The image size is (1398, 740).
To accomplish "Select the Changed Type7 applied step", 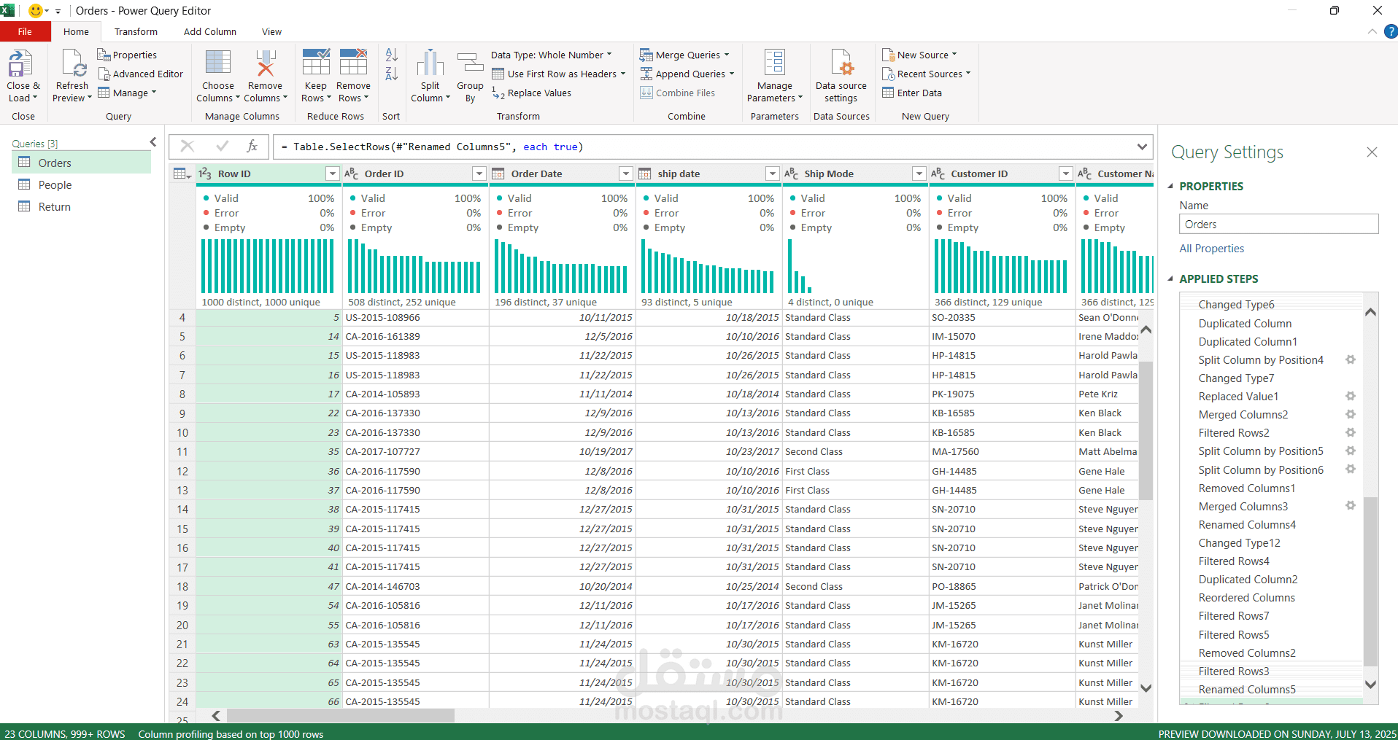I will (x=1270, y=378).
